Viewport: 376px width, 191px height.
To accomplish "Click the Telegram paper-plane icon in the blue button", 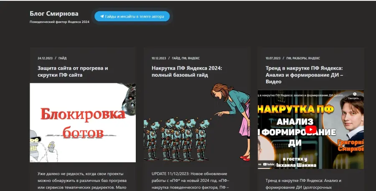I will pyautogui.click(x=102, y=17).
